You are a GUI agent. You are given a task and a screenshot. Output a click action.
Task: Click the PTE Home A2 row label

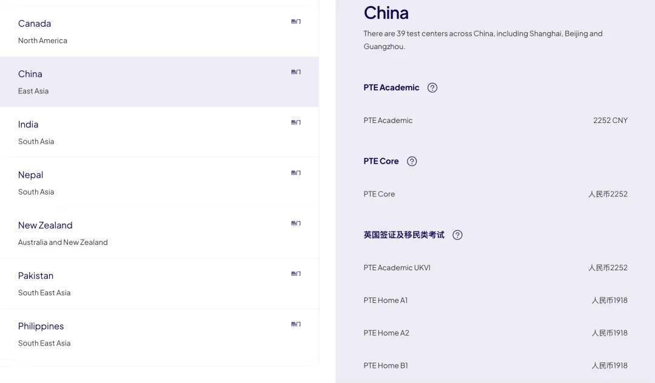pos(386,333)
